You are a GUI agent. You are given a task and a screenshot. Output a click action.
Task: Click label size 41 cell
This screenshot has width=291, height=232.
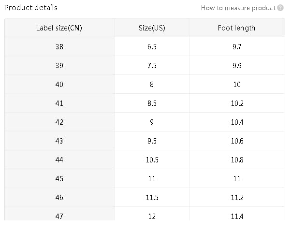pyautogui.click(x=59, y=103)
